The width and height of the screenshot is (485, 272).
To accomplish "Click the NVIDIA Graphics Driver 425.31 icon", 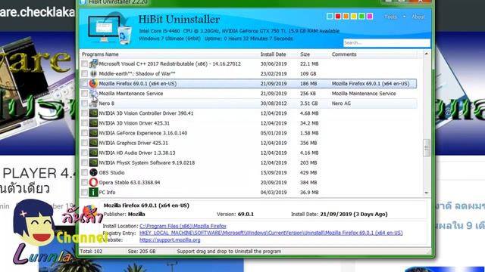I will 93,143.
